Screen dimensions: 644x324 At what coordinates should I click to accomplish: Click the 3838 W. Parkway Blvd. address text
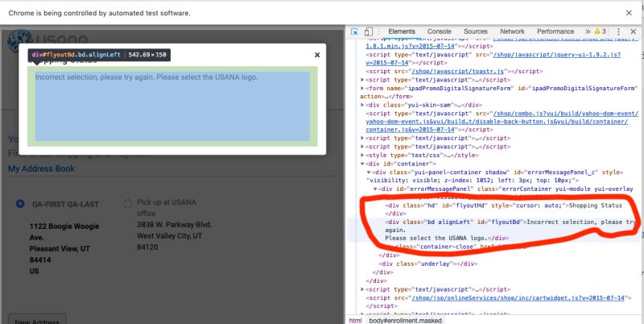(175, 225)
